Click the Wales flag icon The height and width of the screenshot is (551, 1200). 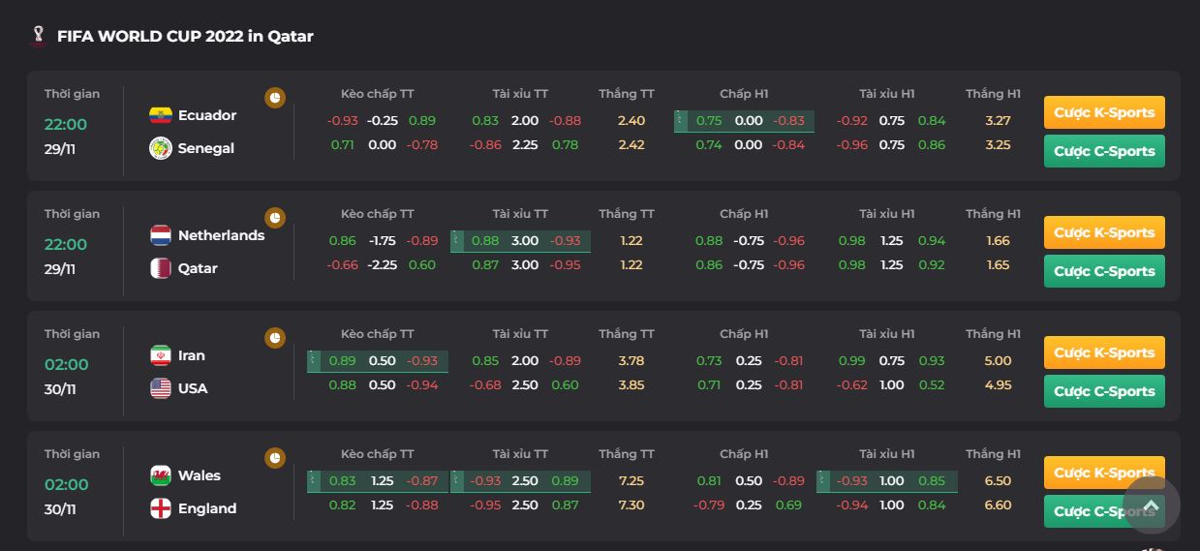click(x=161, y=475)
